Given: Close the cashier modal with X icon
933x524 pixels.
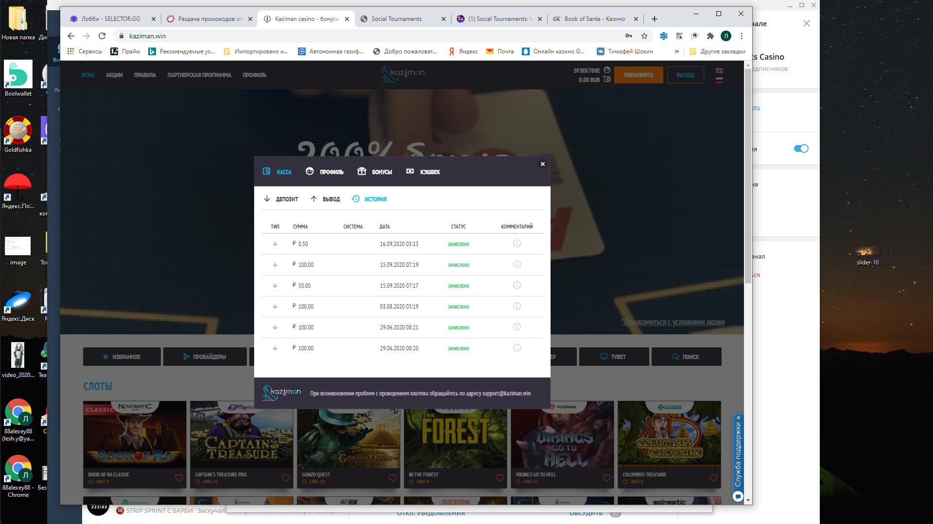Looking at the screenshot, I should click(542, 164).
